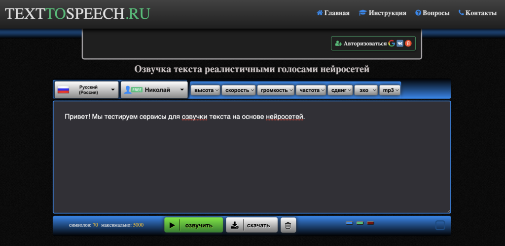Click the Russian flag icon
Screen dimensions: 505x246
(63, 90)
